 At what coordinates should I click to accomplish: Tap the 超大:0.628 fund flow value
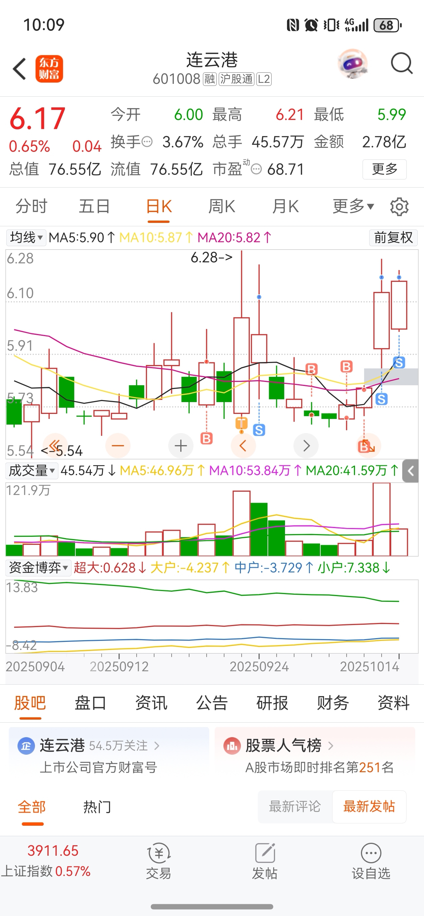point(110,568)
